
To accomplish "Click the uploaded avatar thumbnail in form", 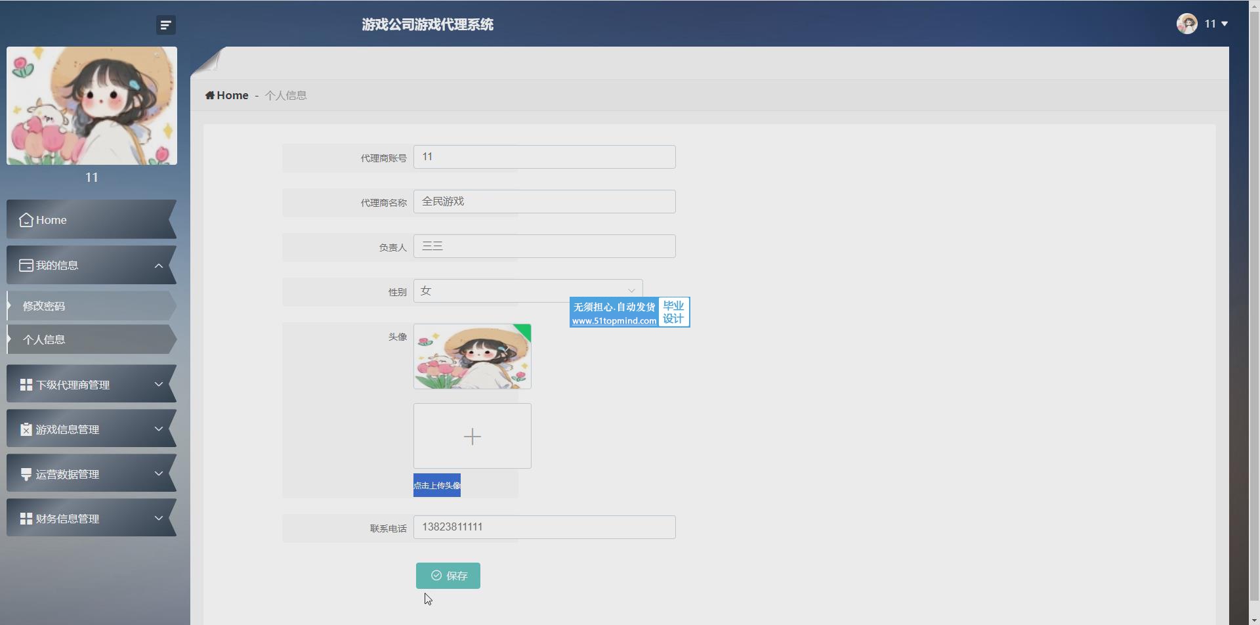I will (472, 356).
